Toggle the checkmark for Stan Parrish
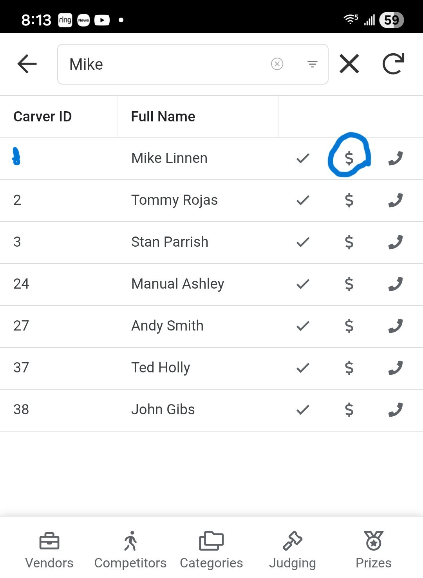Viewport: 423px width, 578px height. coord(303,242)
